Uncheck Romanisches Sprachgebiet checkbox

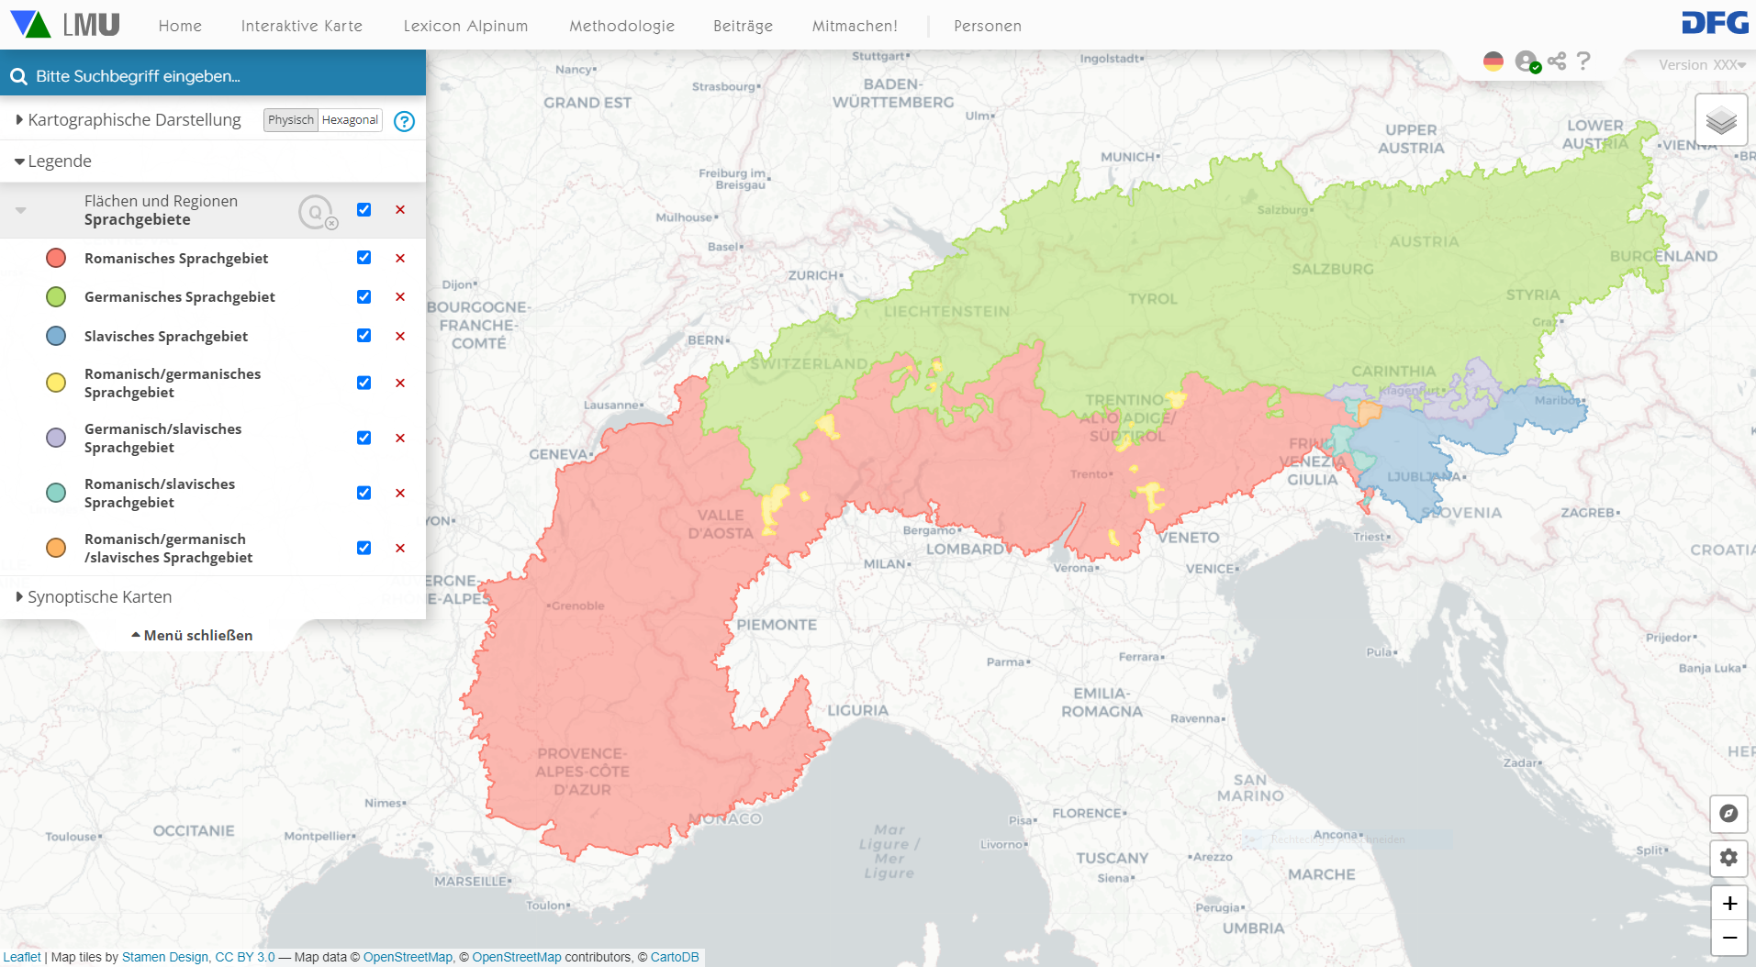point(364,258)
